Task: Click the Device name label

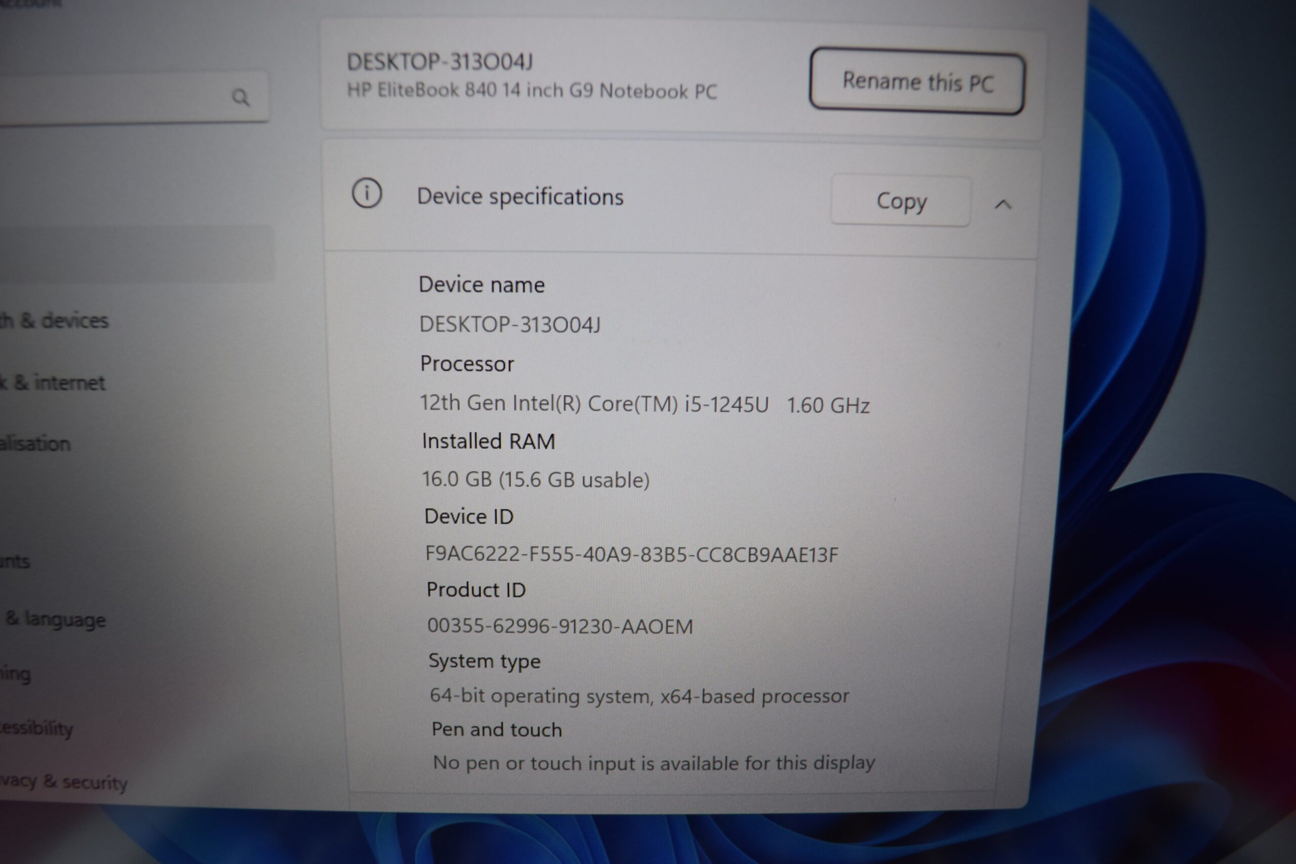Action: coord(481,284)
